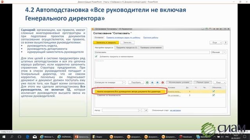Click the green add participant icon
The width and height of the screenshot is (250, 140).
tap(147, 82)
